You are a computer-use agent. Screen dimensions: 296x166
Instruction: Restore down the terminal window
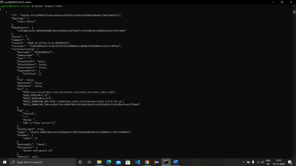pos(282,2)
